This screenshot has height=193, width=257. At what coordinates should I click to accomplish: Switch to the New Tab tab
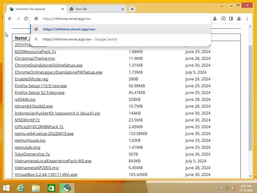click(x=97, y=9)
